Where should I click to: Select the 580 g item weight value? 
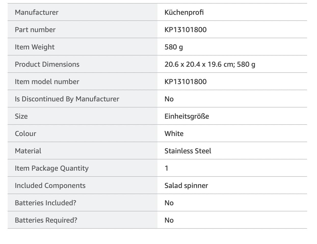coord(174,47)
